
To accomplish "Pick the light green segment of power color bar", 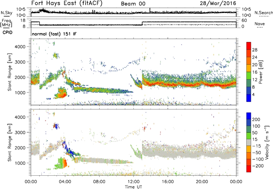I will pyautogui.click(x=249, y=76).
